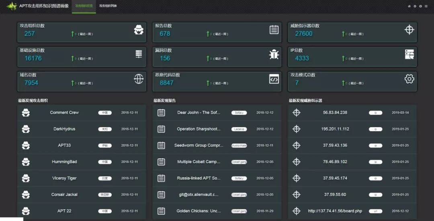Click the globe icon in 域名总数 card
This screenshot has width=434, height=221.
[139, 79]
